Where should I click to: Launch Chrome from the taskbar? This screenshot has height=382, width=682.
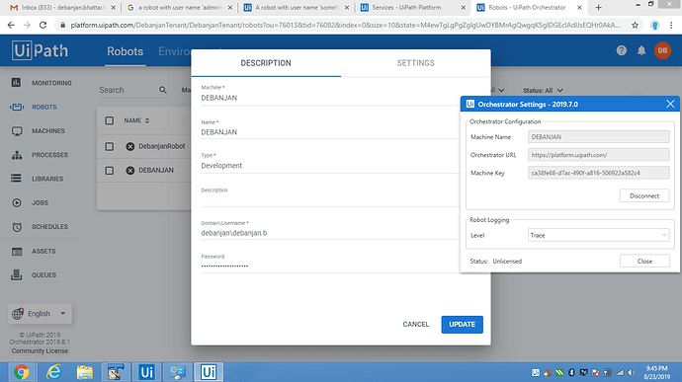(21, 372)
